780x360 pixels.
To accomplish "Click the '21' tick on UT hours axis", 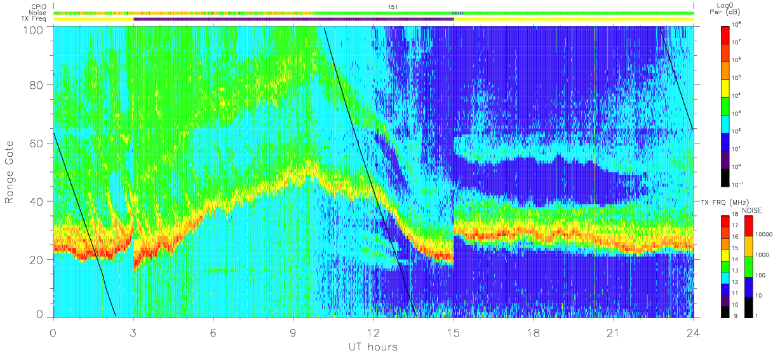I will click(x=614, y=333).
